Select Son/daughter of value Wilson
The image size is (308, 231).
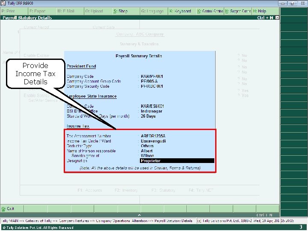click(x=147, y=156)
